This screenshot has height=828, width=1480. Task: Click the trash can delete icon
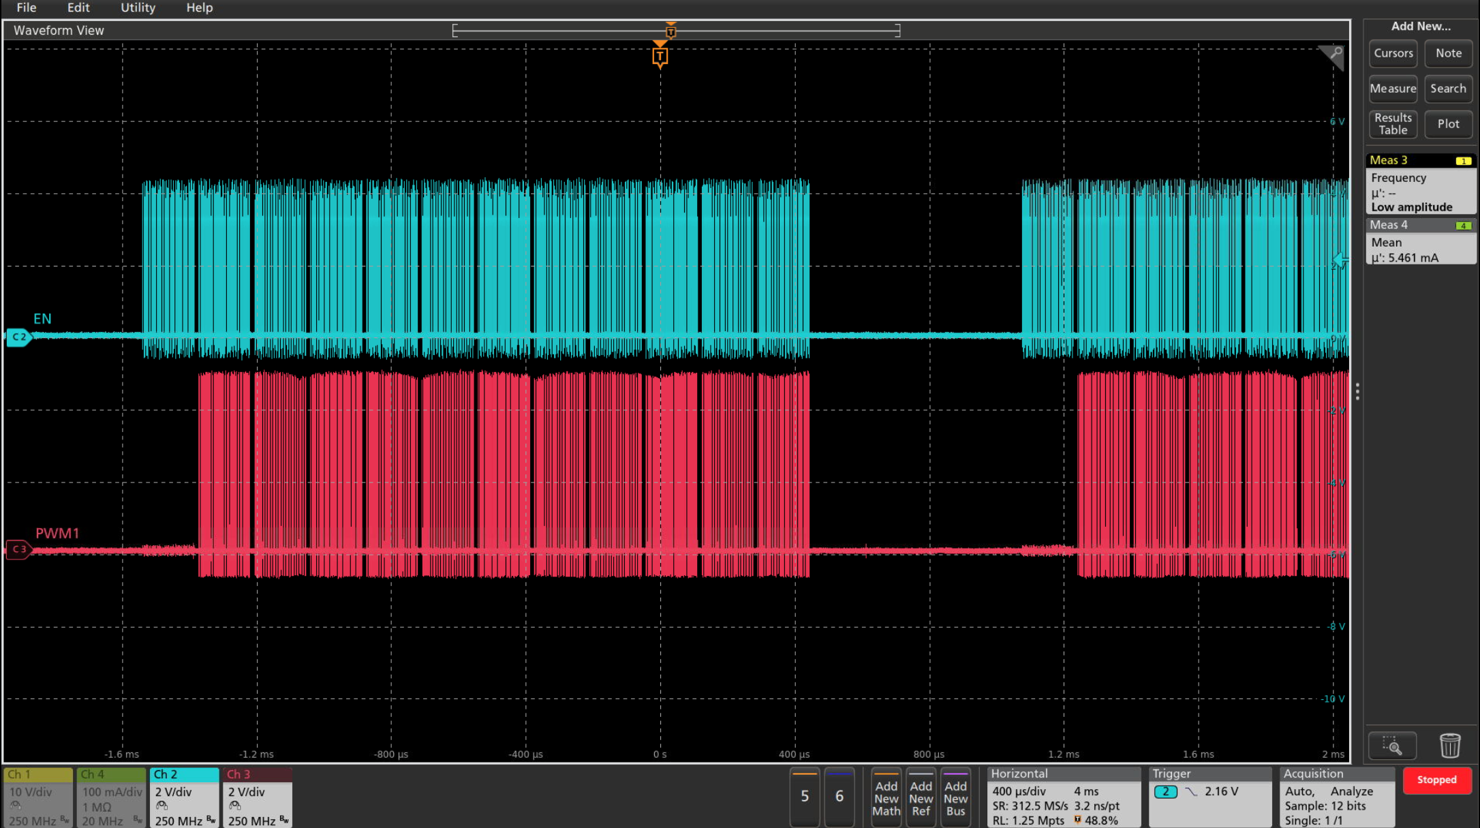coord(1449,746)
